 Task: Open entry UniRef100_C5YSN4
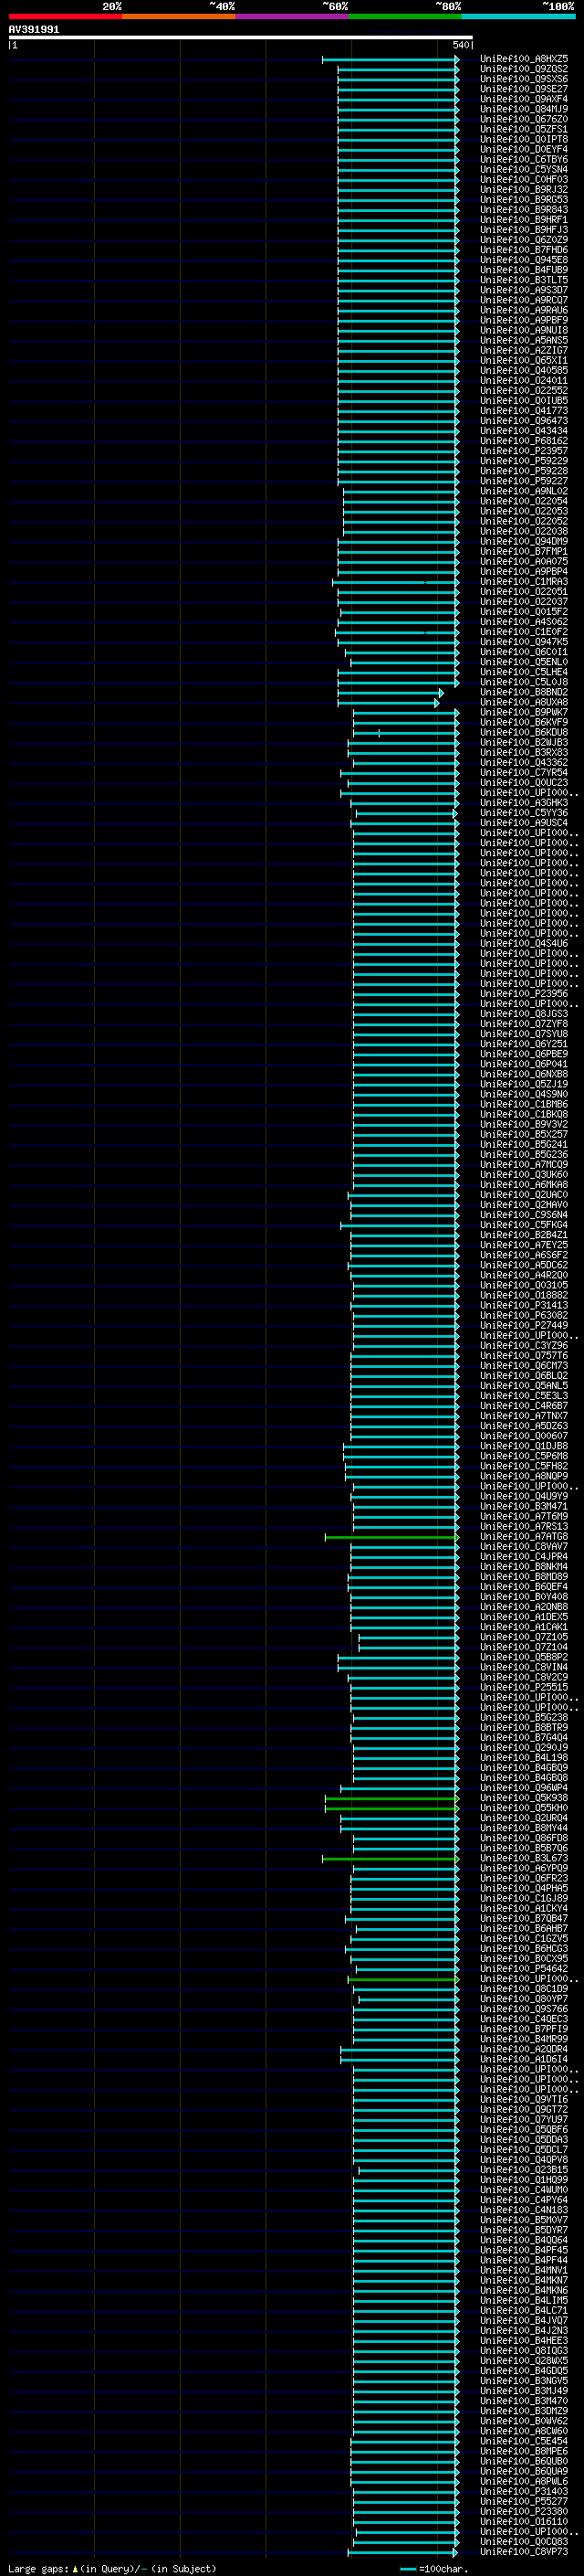pos(524,169)
